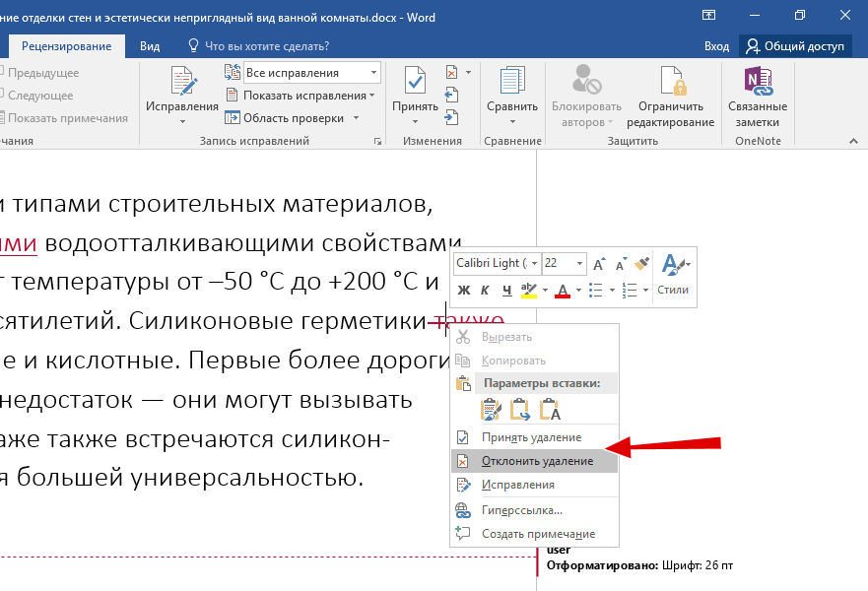Switch to the Вид tab
Image resolution: width=868 pixels, height=591 pixels.
point(150,46)
